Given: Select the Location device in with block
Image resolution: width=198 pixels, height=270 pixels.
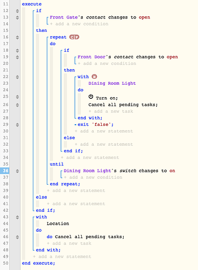Looking at the screenshot, I should click(58, 224).
